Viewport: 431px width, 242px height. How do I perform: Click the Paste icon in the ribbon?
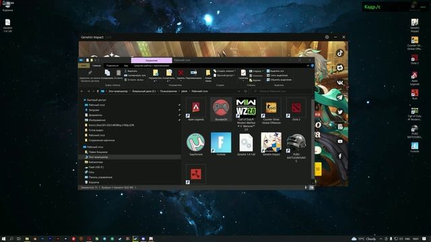click(119, 73)
